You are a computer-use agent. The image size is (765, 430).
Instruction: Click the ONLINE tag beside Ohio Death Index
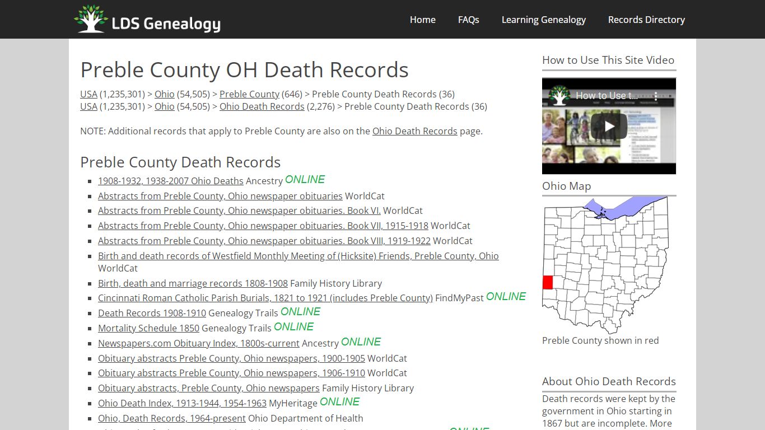(339, 402)
